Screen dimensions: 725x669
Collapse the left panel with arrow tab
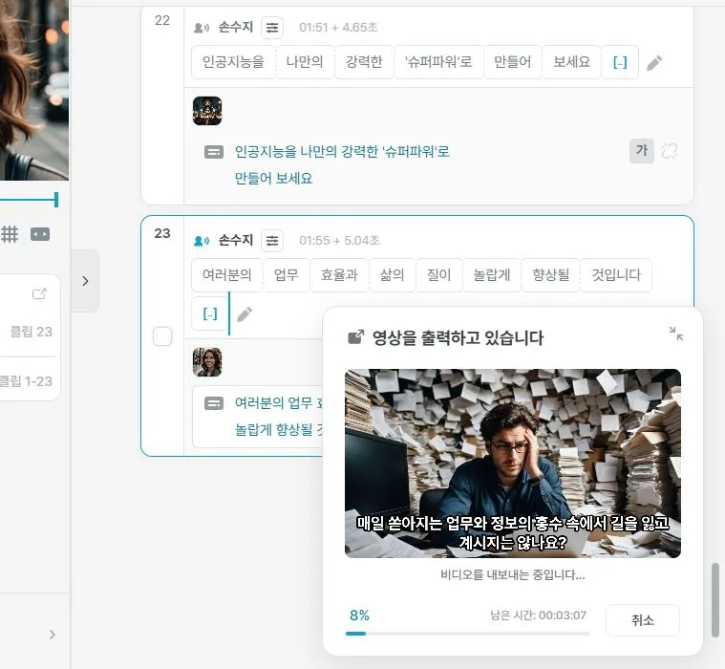tap(85, 281)
